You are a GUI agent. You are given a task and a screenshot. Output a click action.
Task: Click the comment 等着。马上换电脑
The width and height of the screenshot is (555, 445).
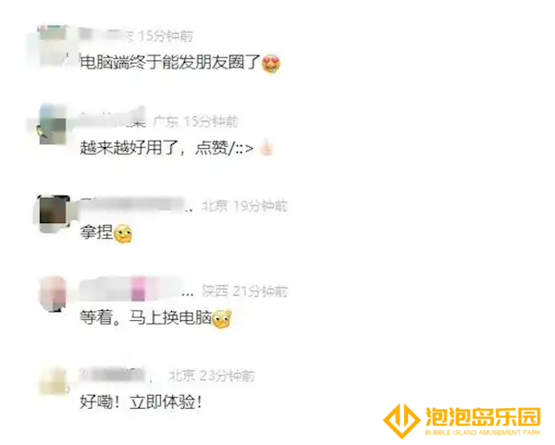click(145, 317)
